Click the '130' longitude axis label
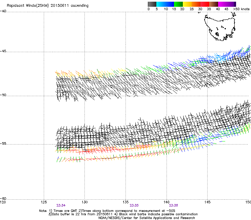251x220 pixels. coord(85,202)
